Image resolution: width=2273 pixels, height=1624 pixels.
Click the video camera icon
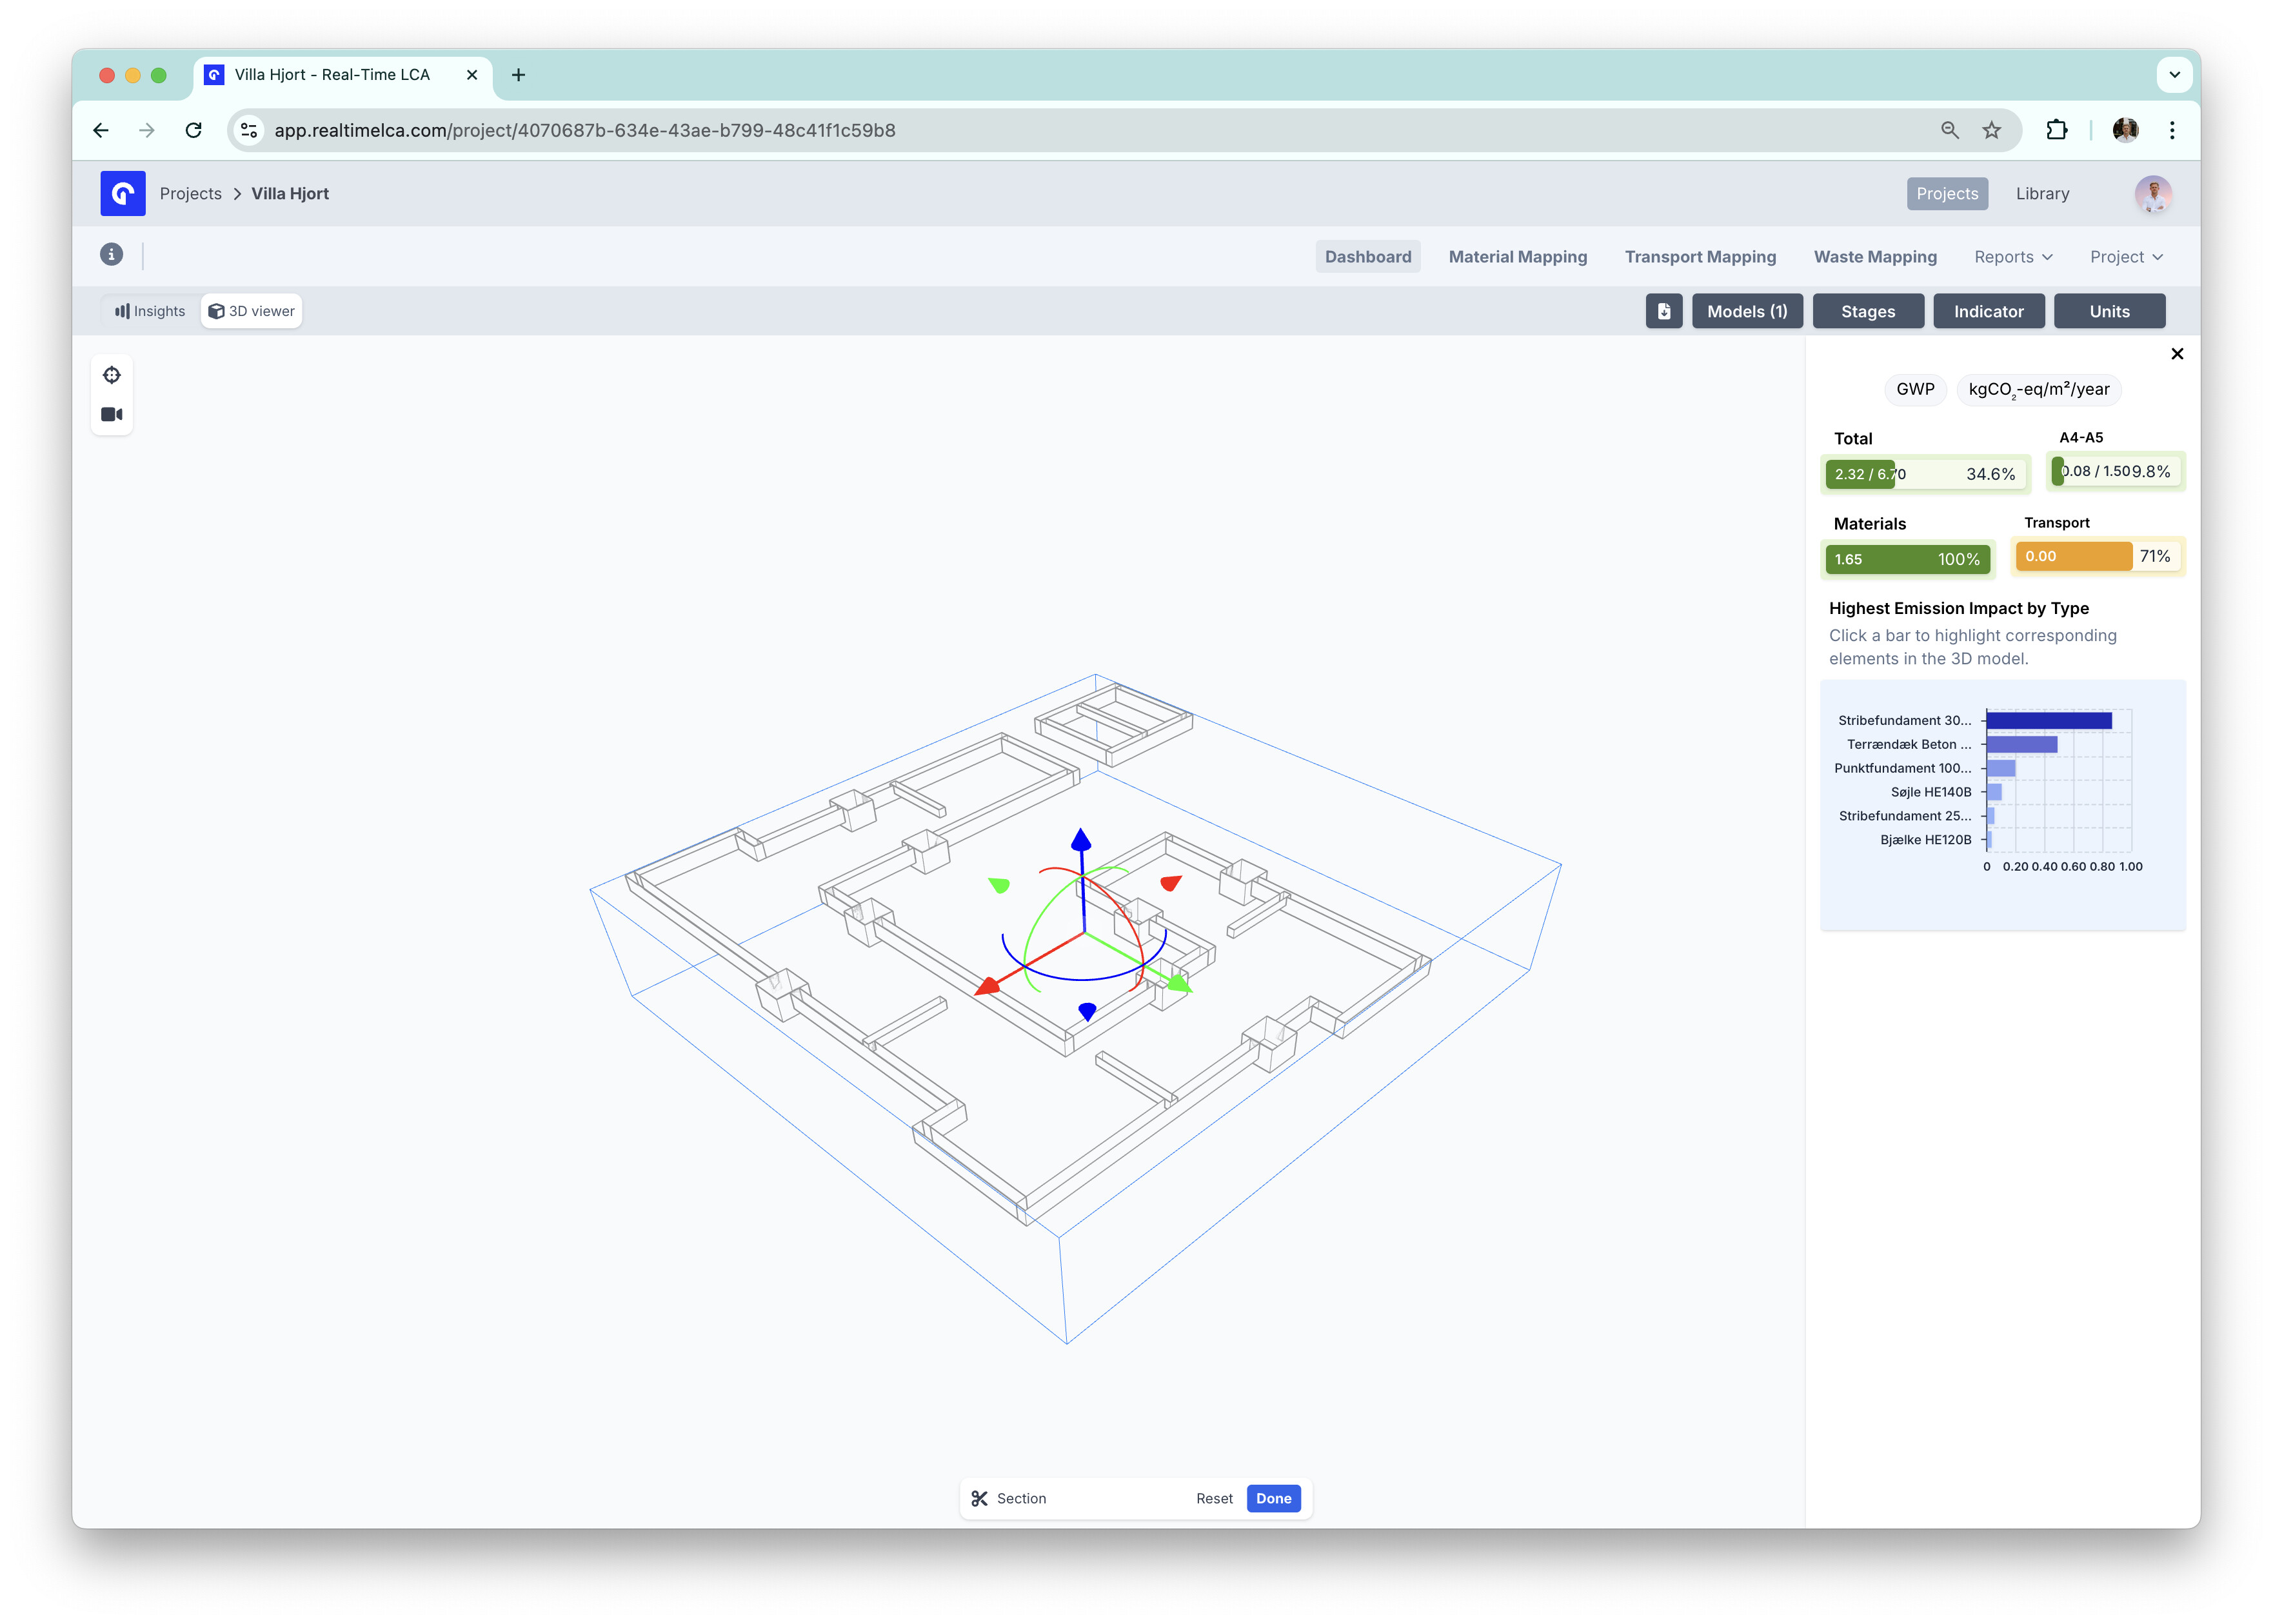tap(112, 414)
